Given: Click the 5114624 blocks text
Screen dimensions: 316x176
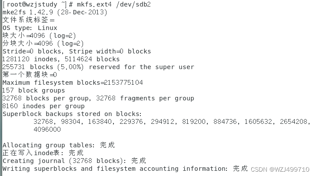Looking at the screenshot, I should pos(92,59).
